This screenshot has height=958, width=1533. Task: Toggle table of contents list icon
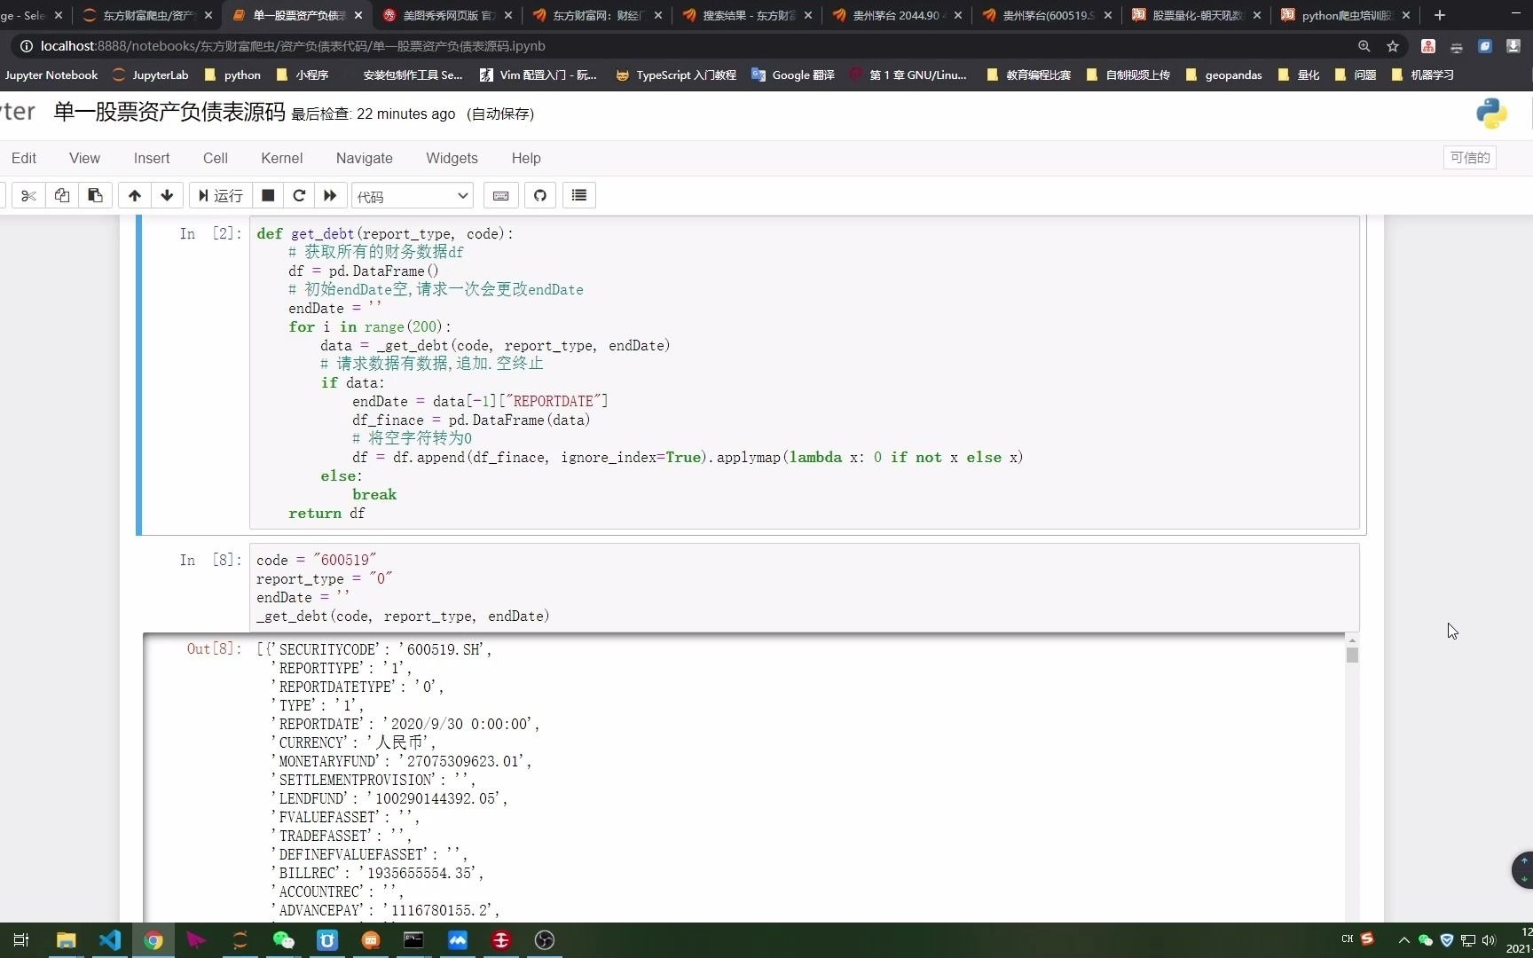579,195
